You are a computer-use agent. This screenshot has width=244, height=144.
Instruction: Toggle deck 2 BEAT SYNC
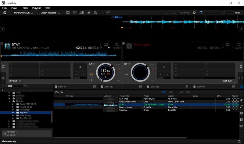239,45
